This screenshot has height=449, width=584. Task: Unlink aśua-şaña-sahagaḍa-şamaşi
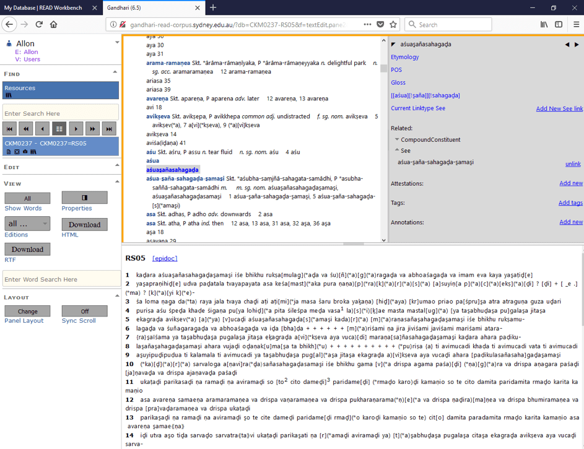click(x=573, y=163)
